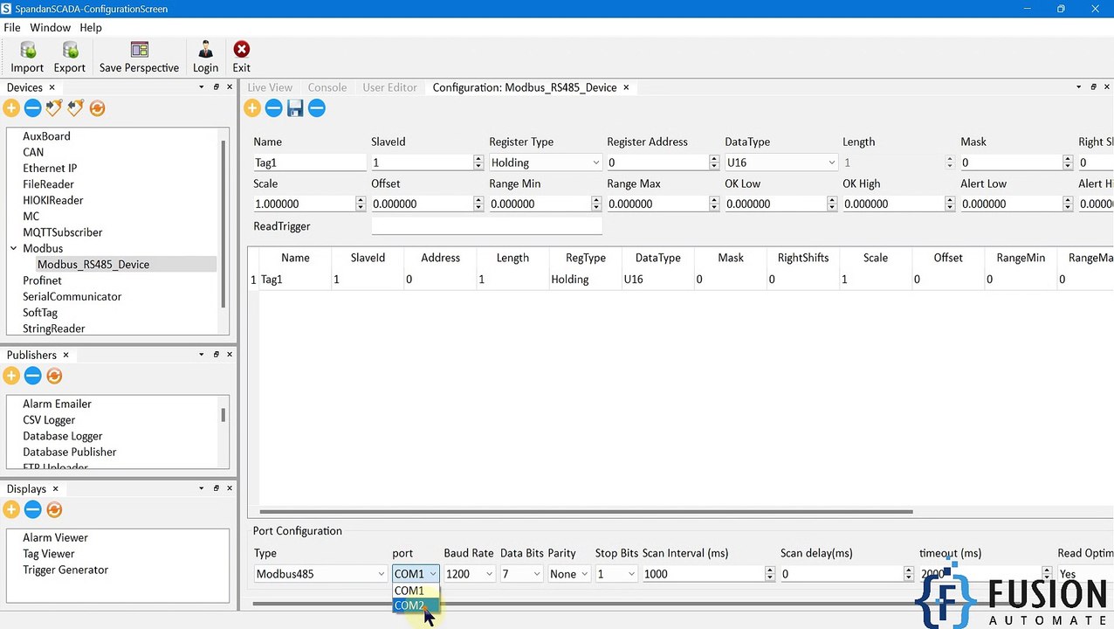This screenshot has width=1114, height=629.
Task: Click the red Exit icon
Action: 242,50
